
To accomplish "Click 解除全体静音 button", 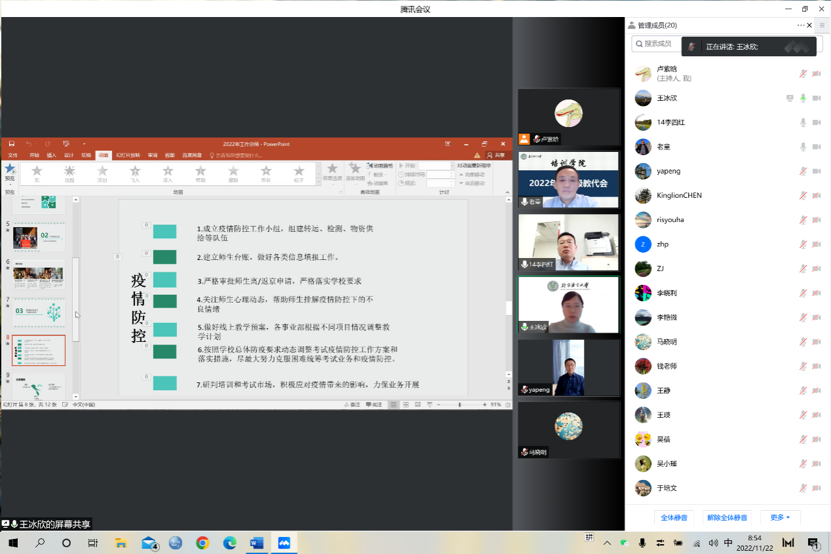I will pos(727,517).
